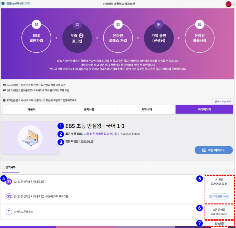Click video icon for lecture 13
Viewport: 236px width, 228px height.
(9, 196)
